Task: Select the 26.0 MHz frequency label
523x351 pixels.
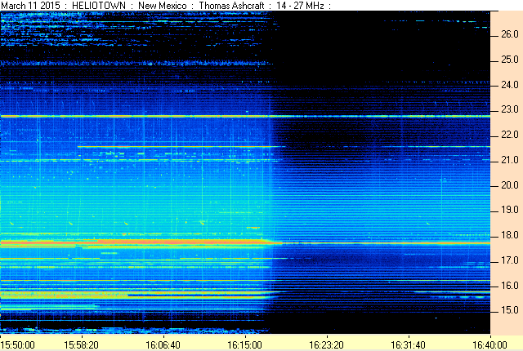Action: click(x=510, y=34)
